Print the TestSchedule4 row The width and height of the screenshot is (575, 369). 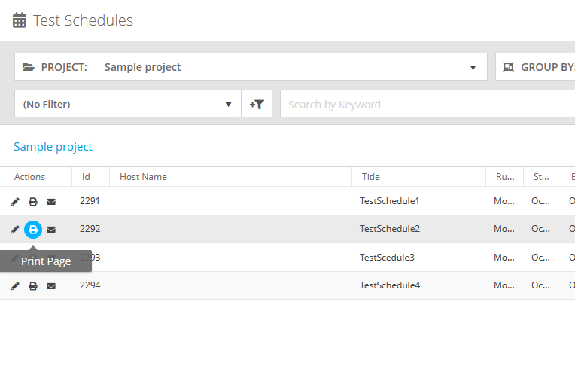pyautogui.click(x=33, y=286)
